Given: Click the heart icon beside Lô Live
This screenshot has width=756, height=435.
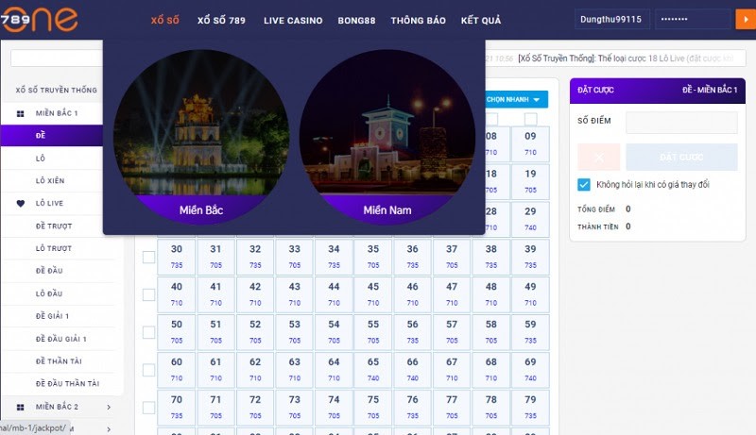Looking at the screenshot, I should point(21,203).
